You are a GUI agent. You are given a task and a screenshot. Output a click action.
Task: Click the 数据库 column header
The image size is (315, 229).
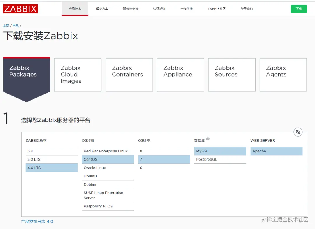(199, 140)
